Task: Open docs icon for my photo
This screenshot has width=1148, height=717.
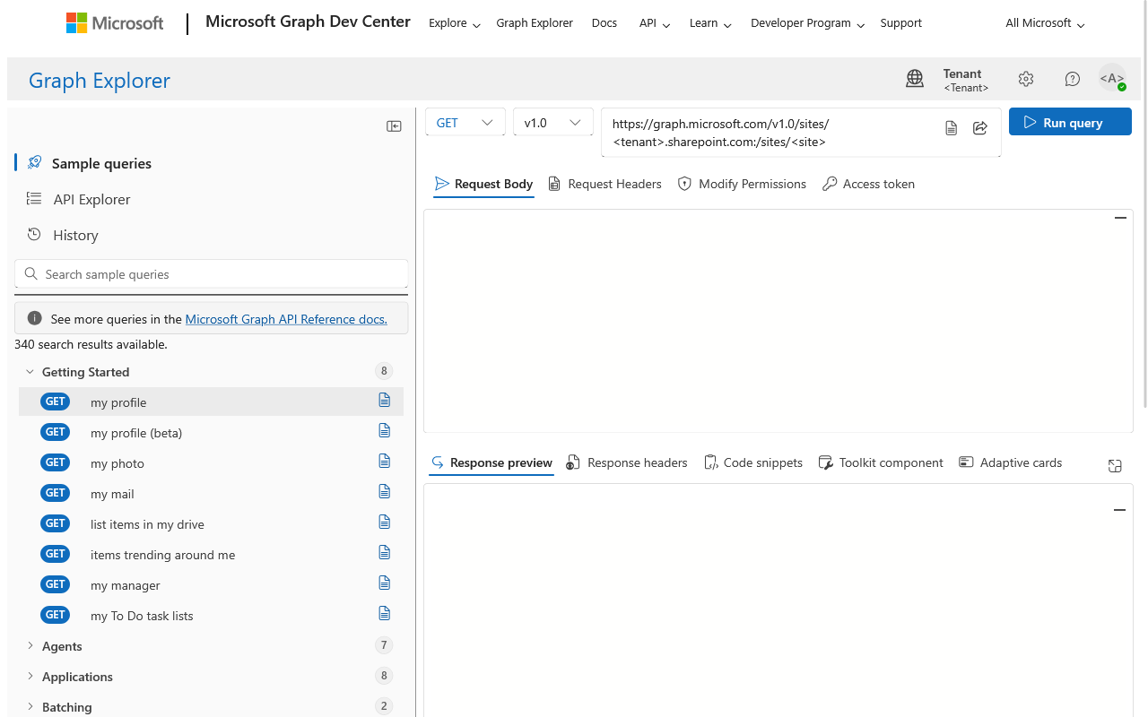Action: click(385, 461)
